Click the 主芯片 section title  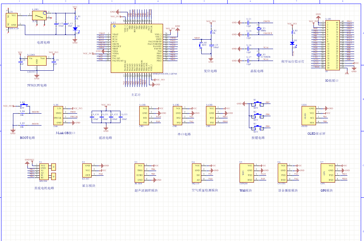pyautogui.click(x=136, y=95)
